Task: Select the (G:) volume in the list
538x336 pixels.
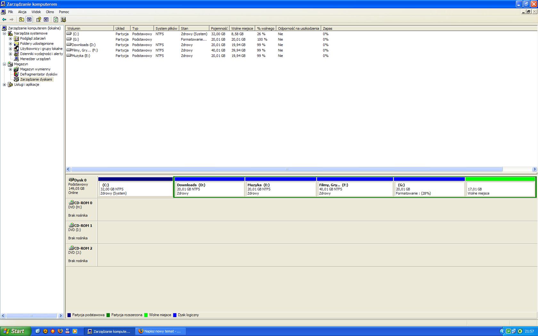Action: tap(76, 39)
